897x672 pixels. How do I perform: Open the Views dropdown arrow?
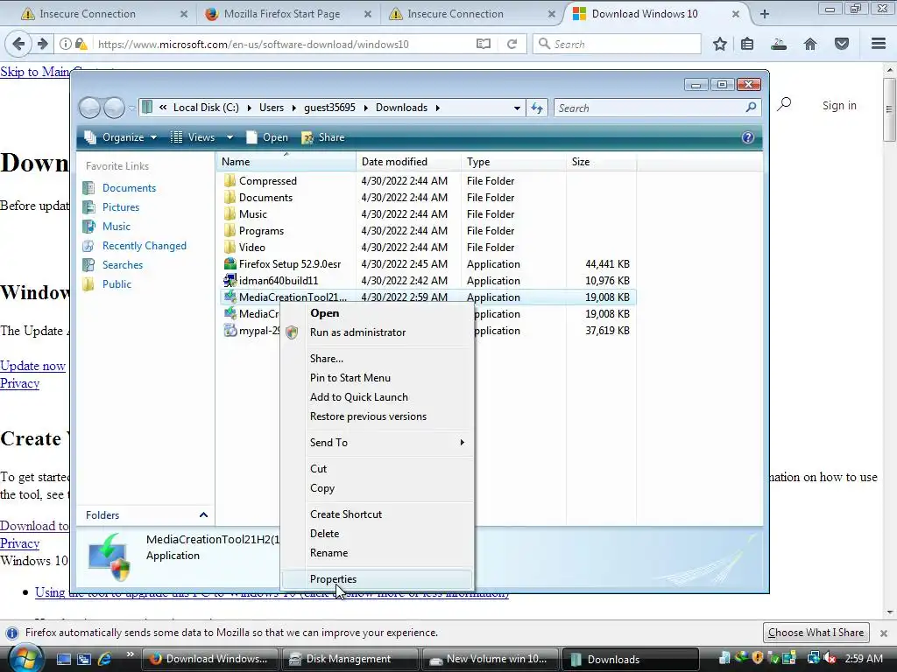pyautogui.click(x=230, y=137)
